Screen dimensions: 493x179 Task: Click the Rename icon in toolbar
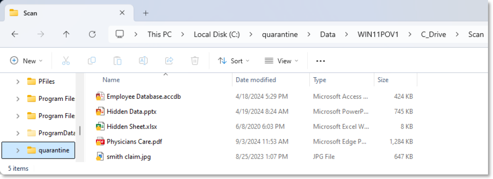144,61
